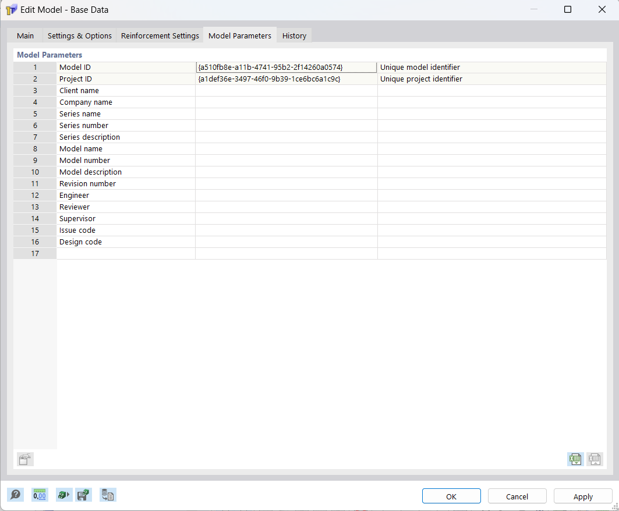Switch to the History tab

pyautogui.click(x=293, y=36)
